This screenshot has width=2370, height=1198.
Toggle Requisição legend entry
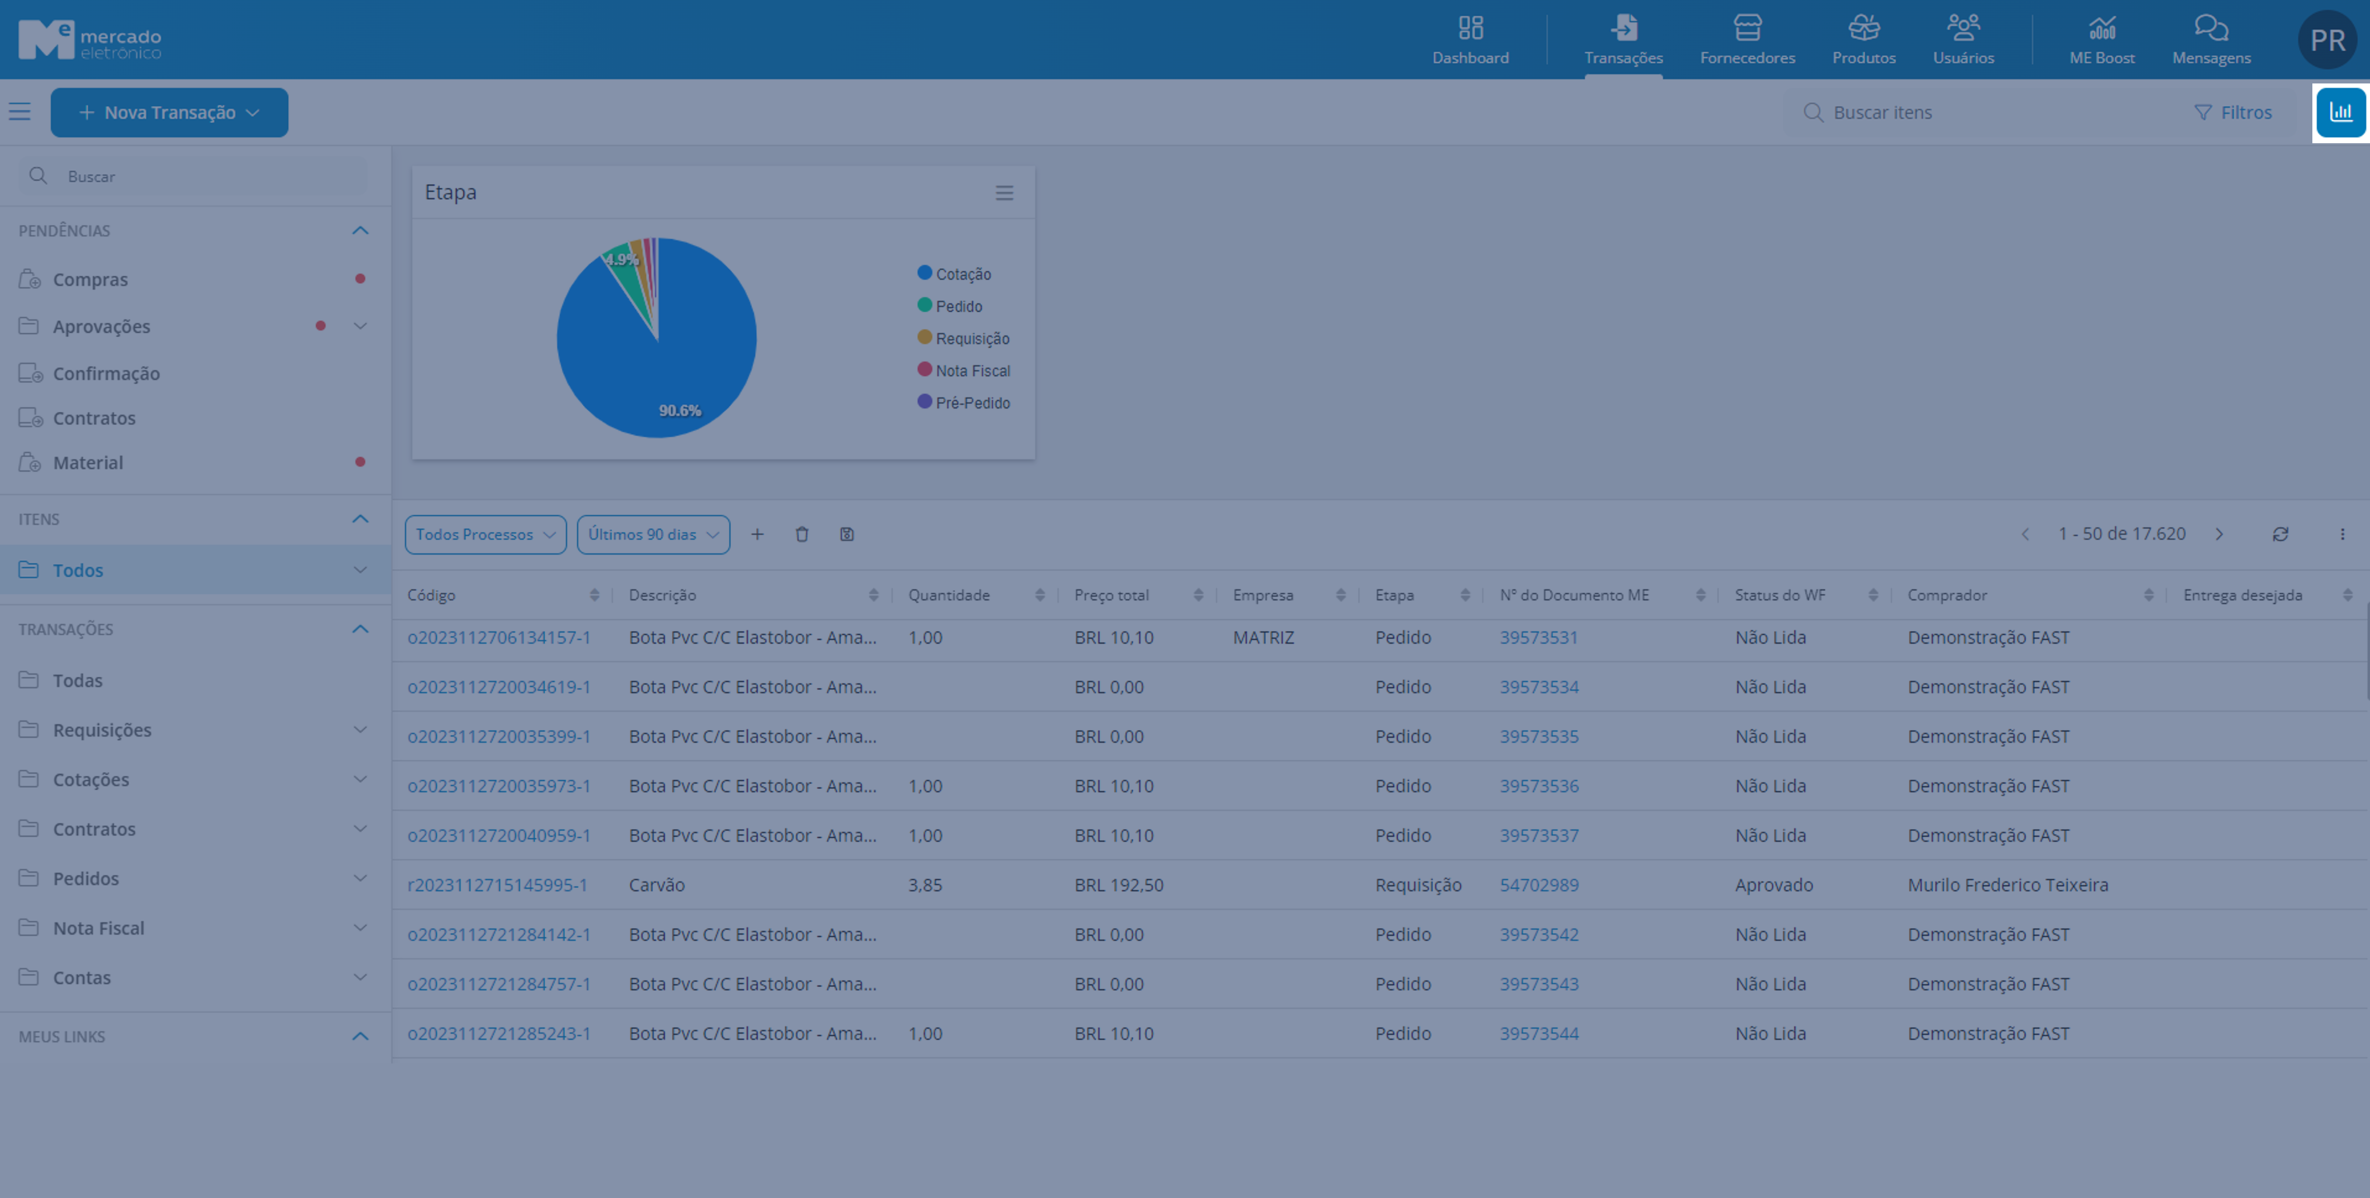pos(963,338)
